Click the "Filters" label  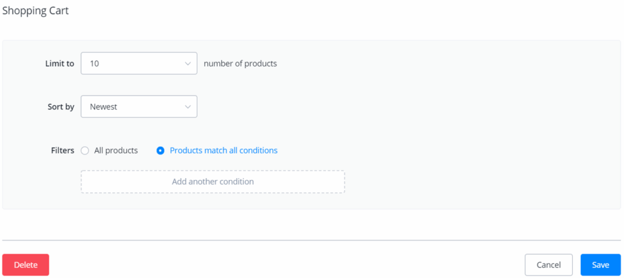click(x=63, y=150)
